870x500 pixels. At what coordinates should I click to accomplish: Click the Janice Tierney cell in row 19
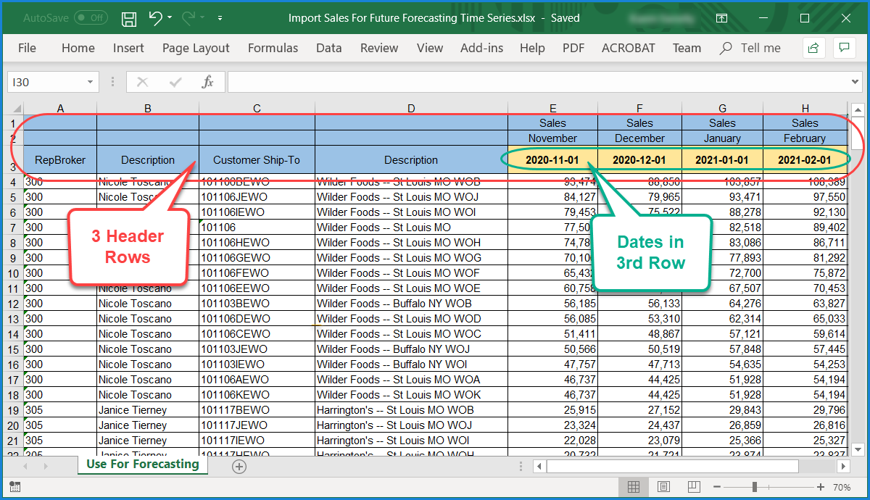148,410
